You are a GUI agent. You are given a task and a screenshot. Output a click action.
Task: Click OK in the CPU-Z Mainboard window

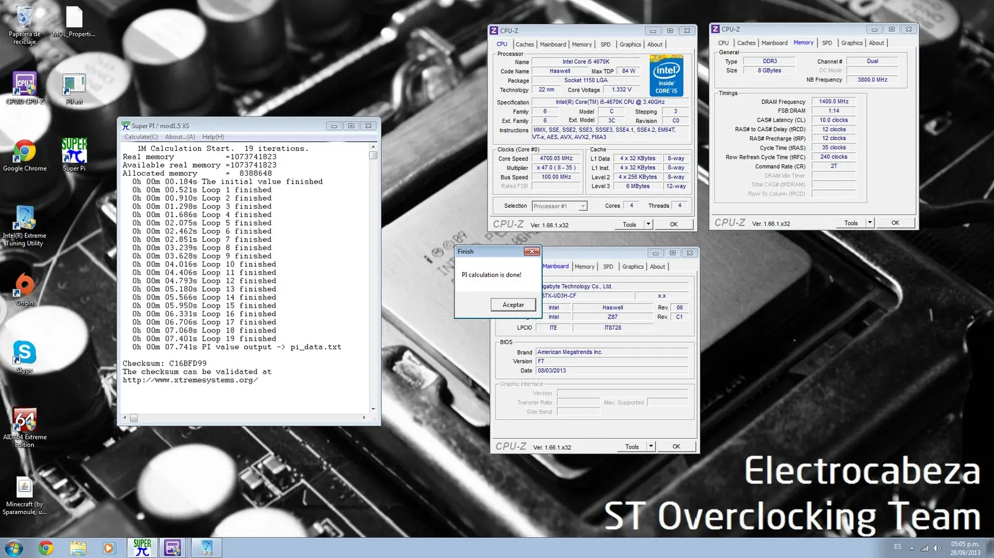coord(676,447)
